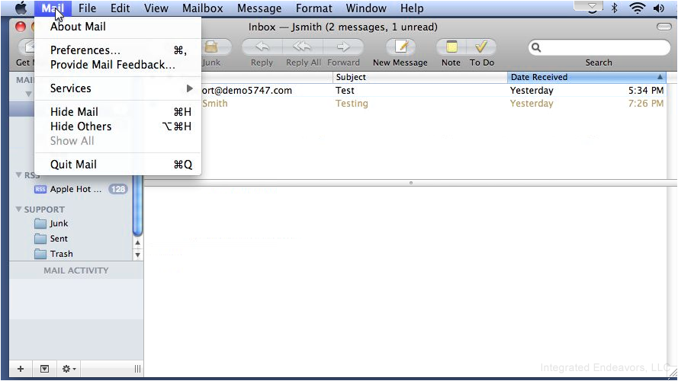This screenshot has height=381, width=678.
Task: Click the sidebar width grip handle
Action: pyautogui.click(x=137, y=369)
